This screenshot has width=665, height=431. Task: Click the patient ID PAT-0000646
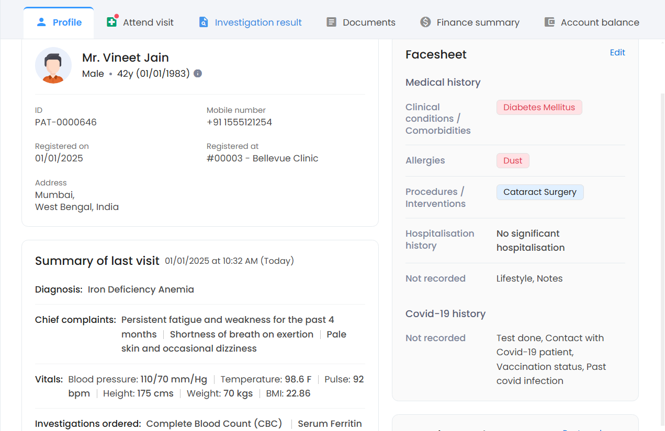[66, 122]
